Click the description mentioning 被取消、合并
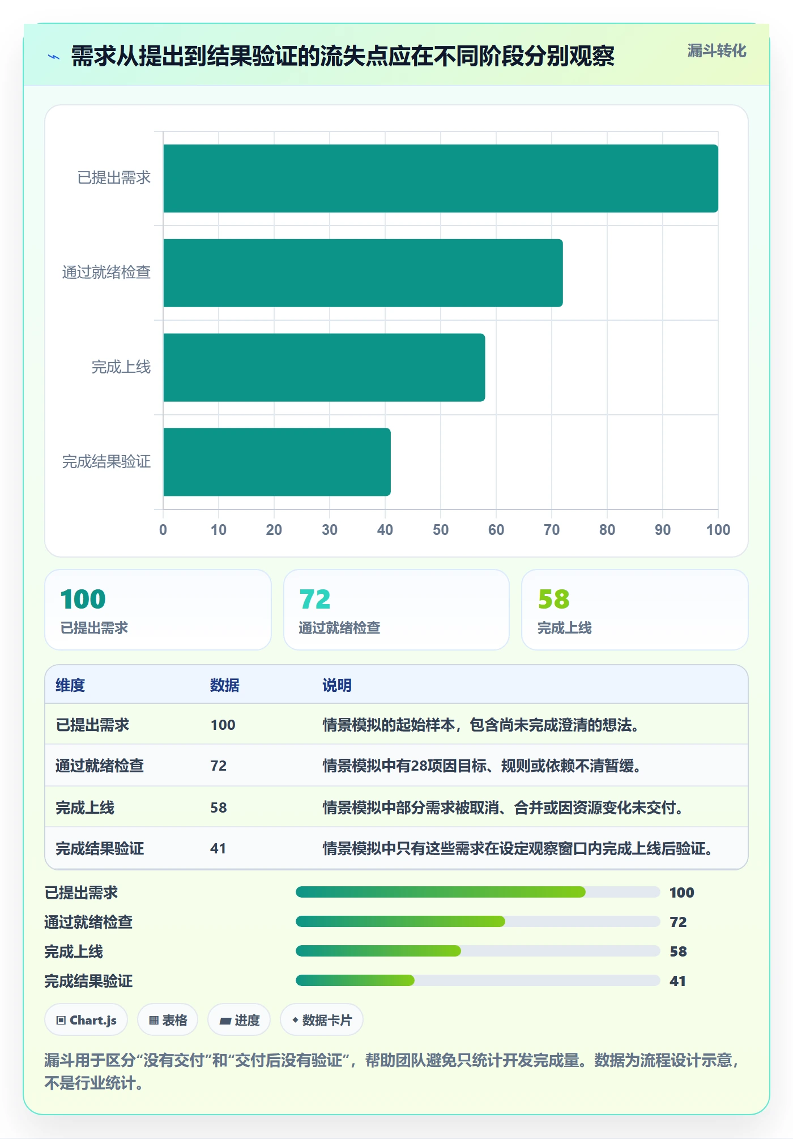793x1139 pixels. coord(503,807)
